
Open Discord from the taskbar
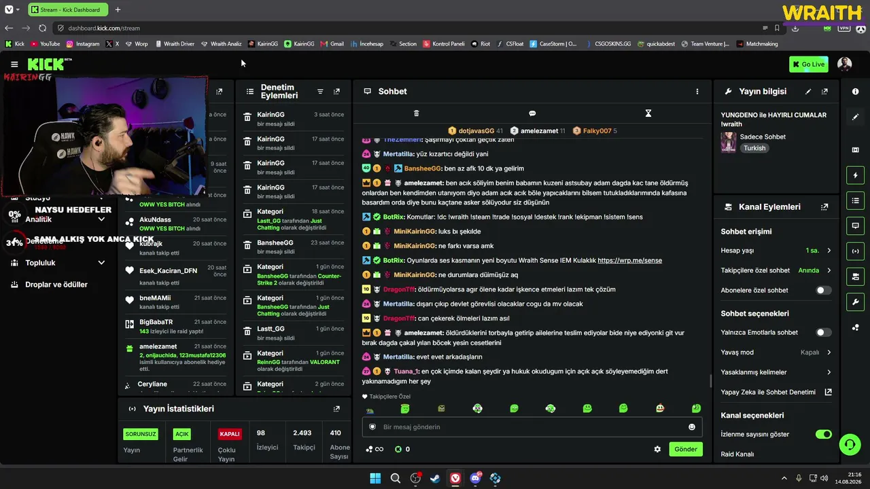click(x=475, y=478)
